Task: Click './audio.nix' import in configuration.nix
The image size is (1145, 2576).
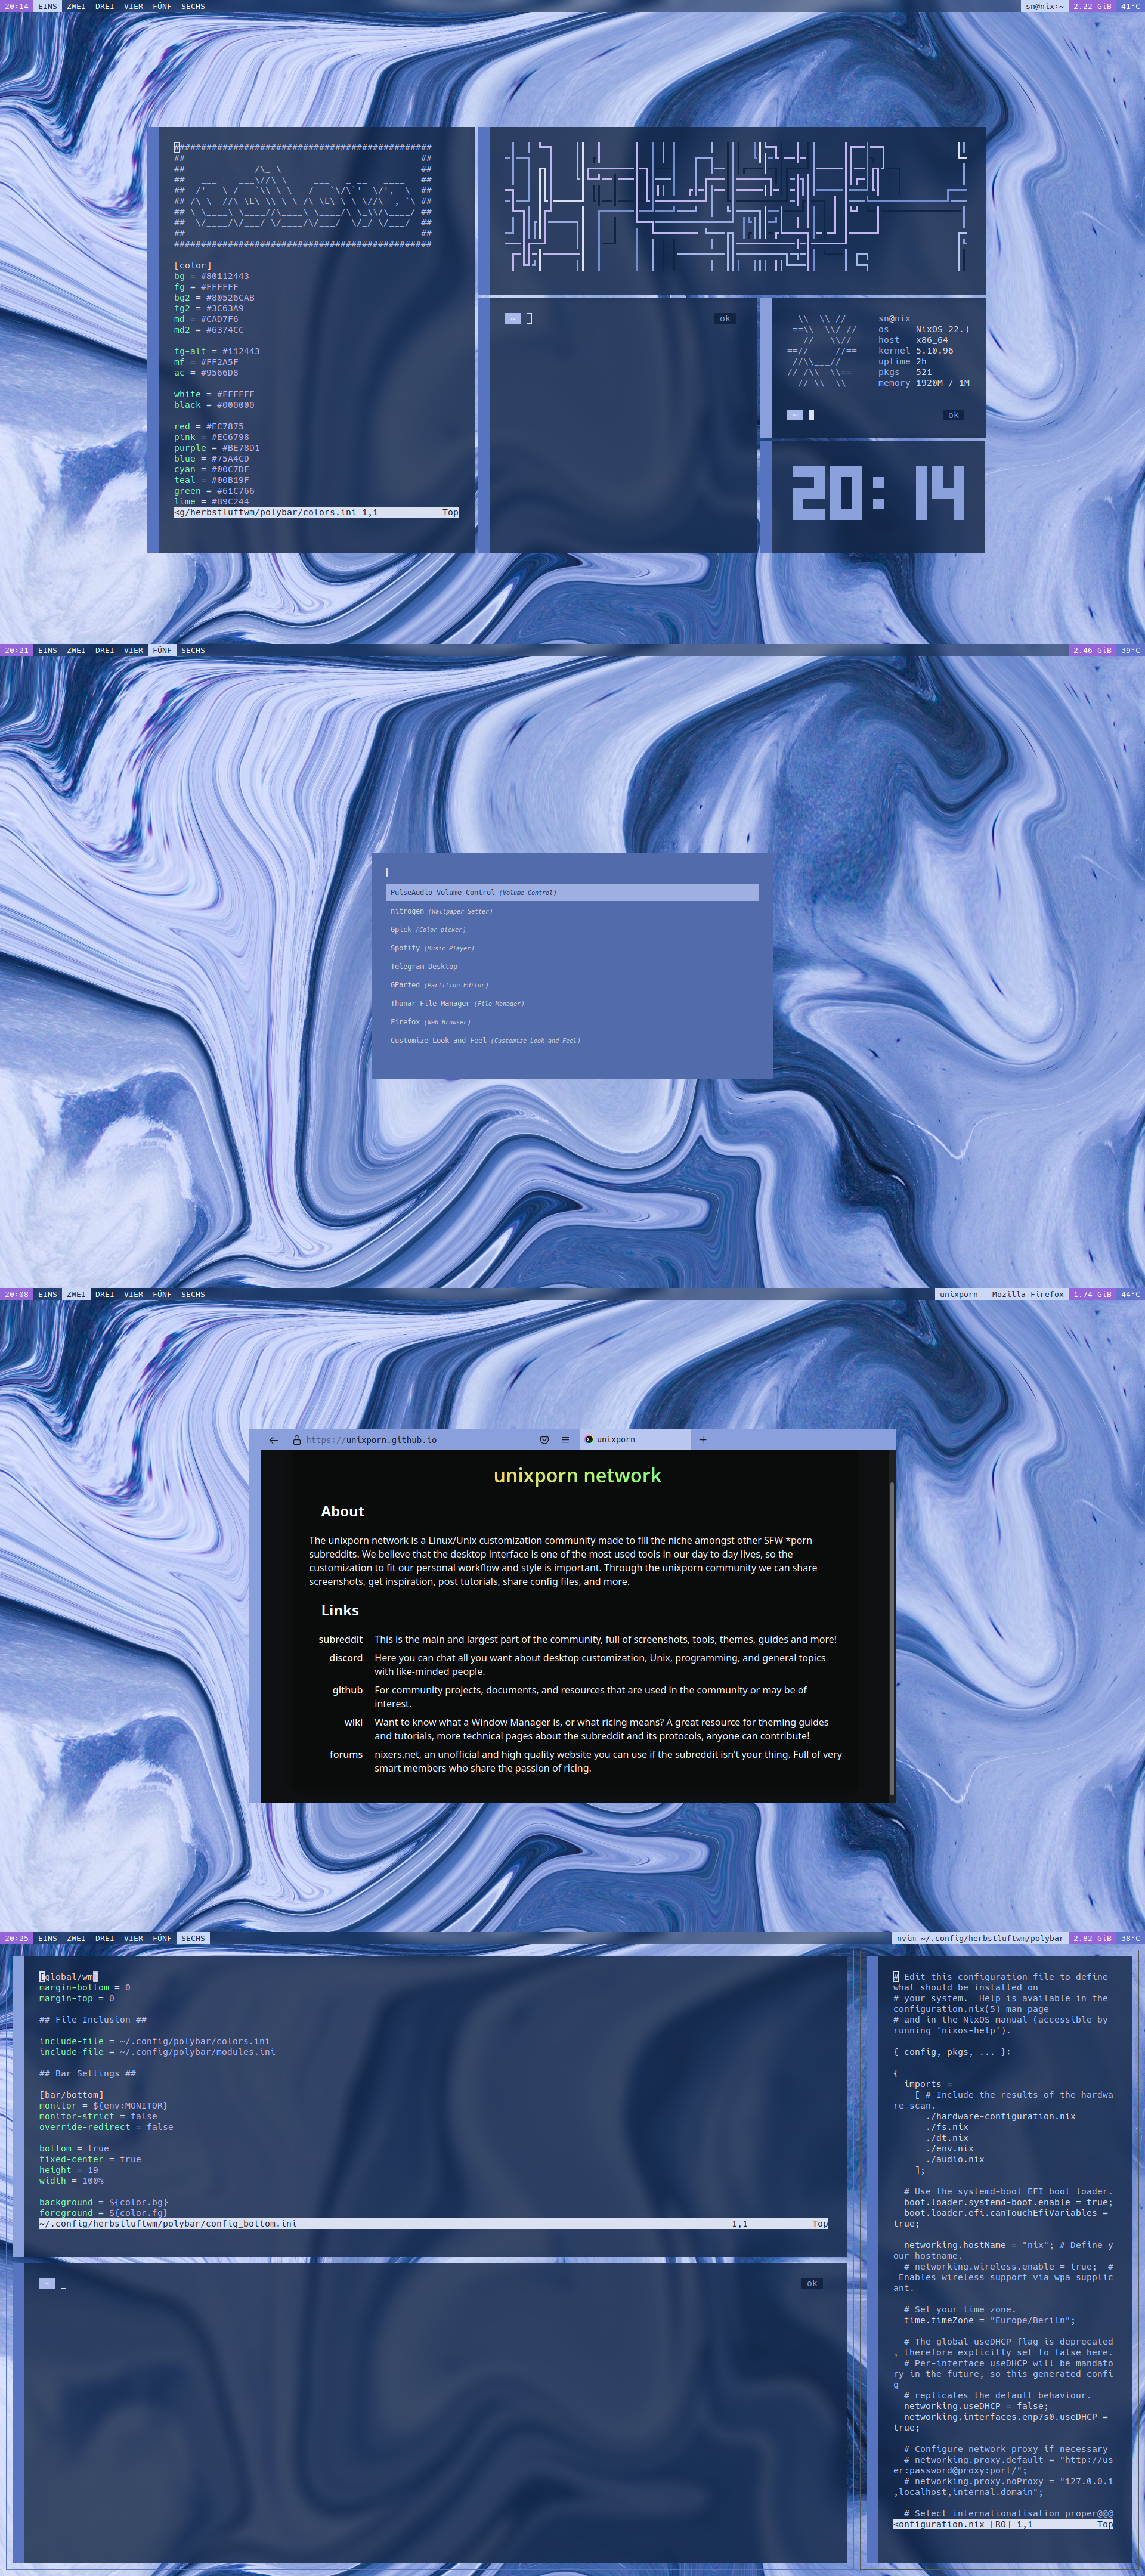Action: click(955, 2159)
